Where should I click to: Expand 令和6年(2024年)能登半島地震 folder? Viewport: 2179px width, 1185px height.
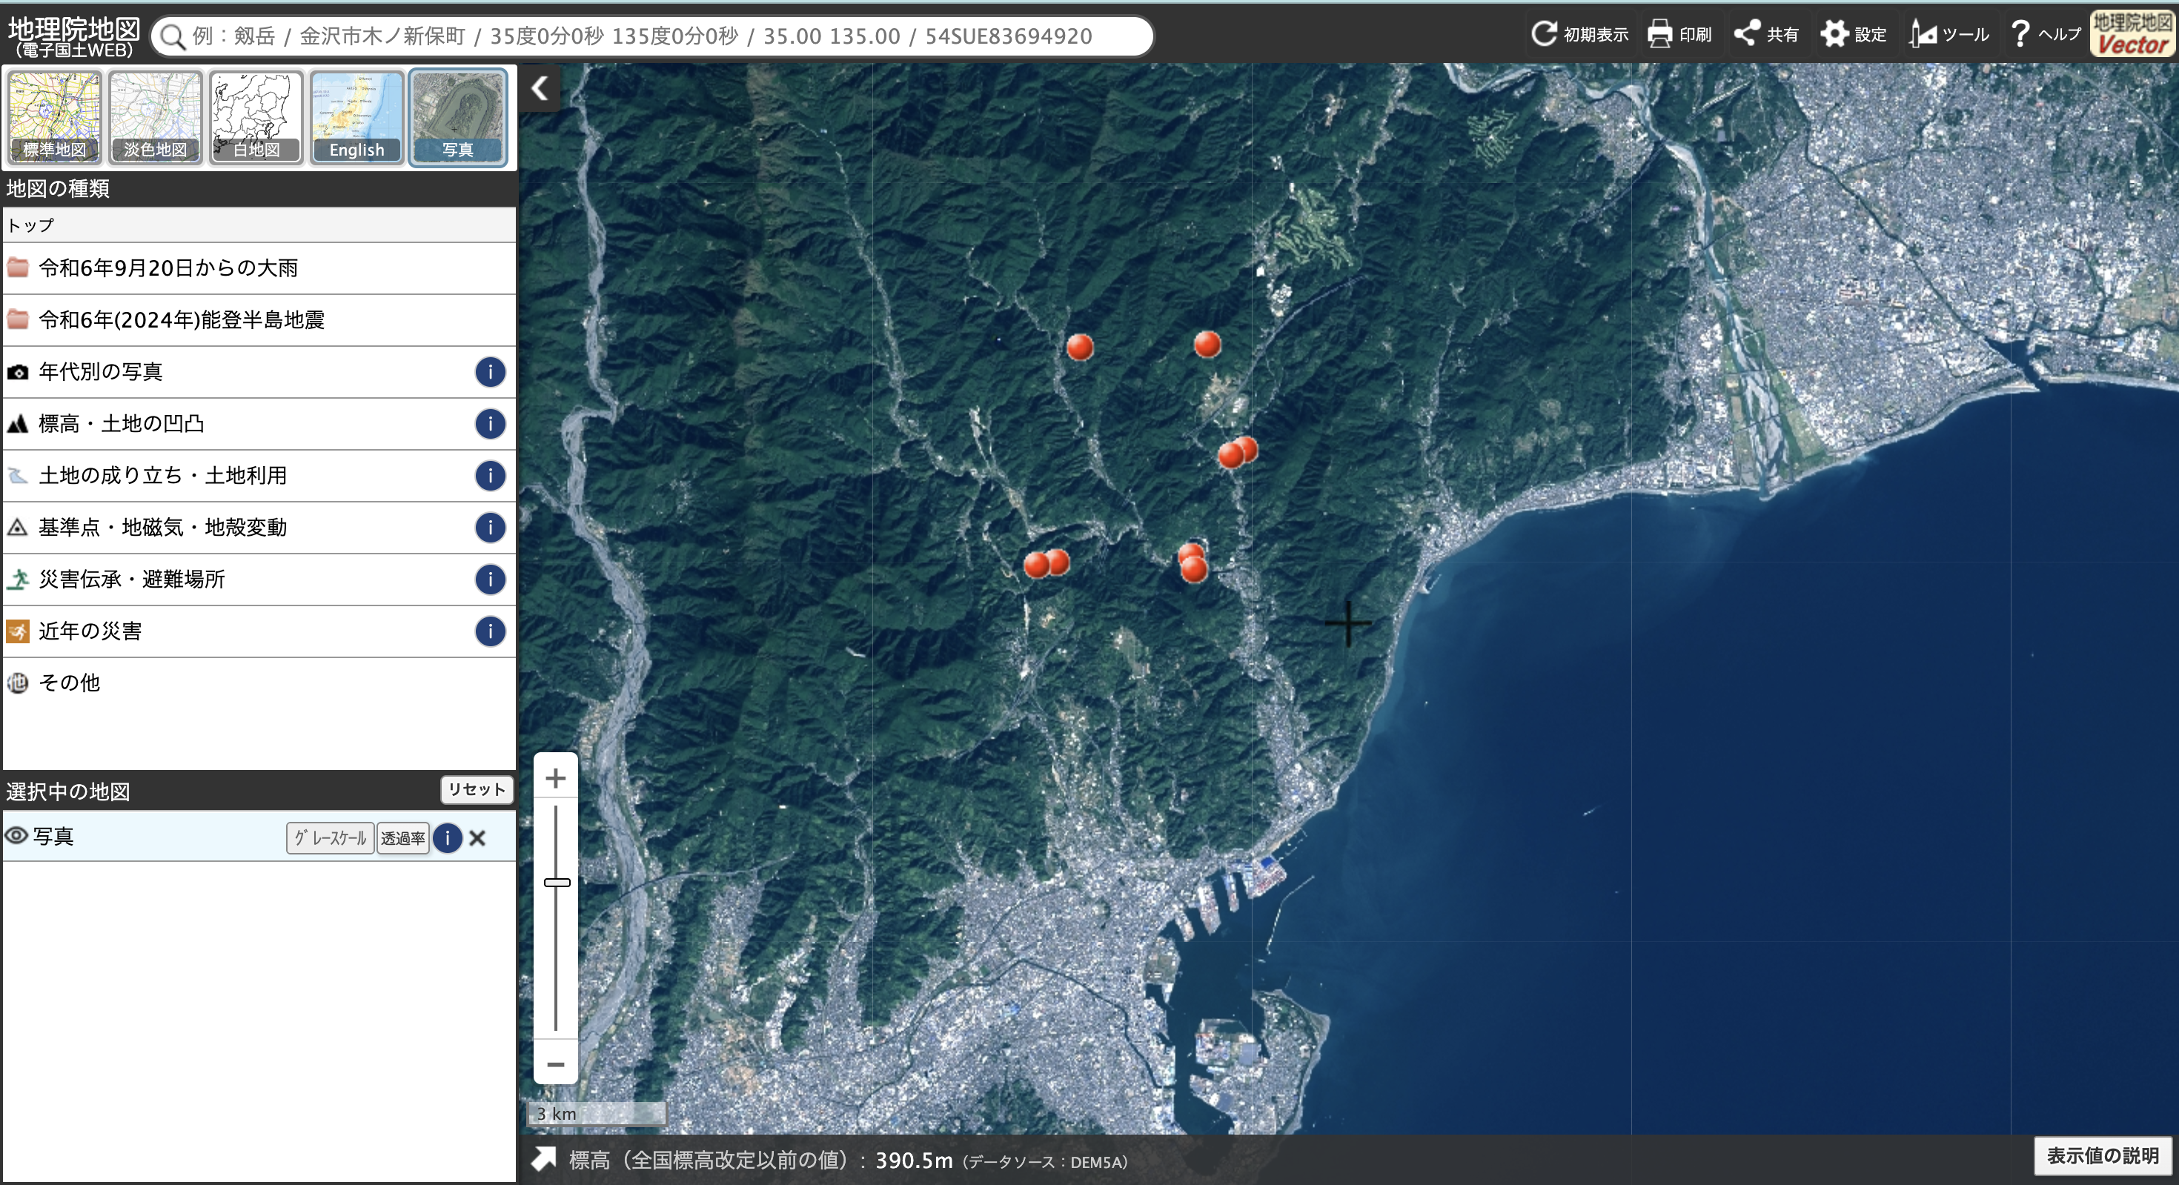point(181,319)
